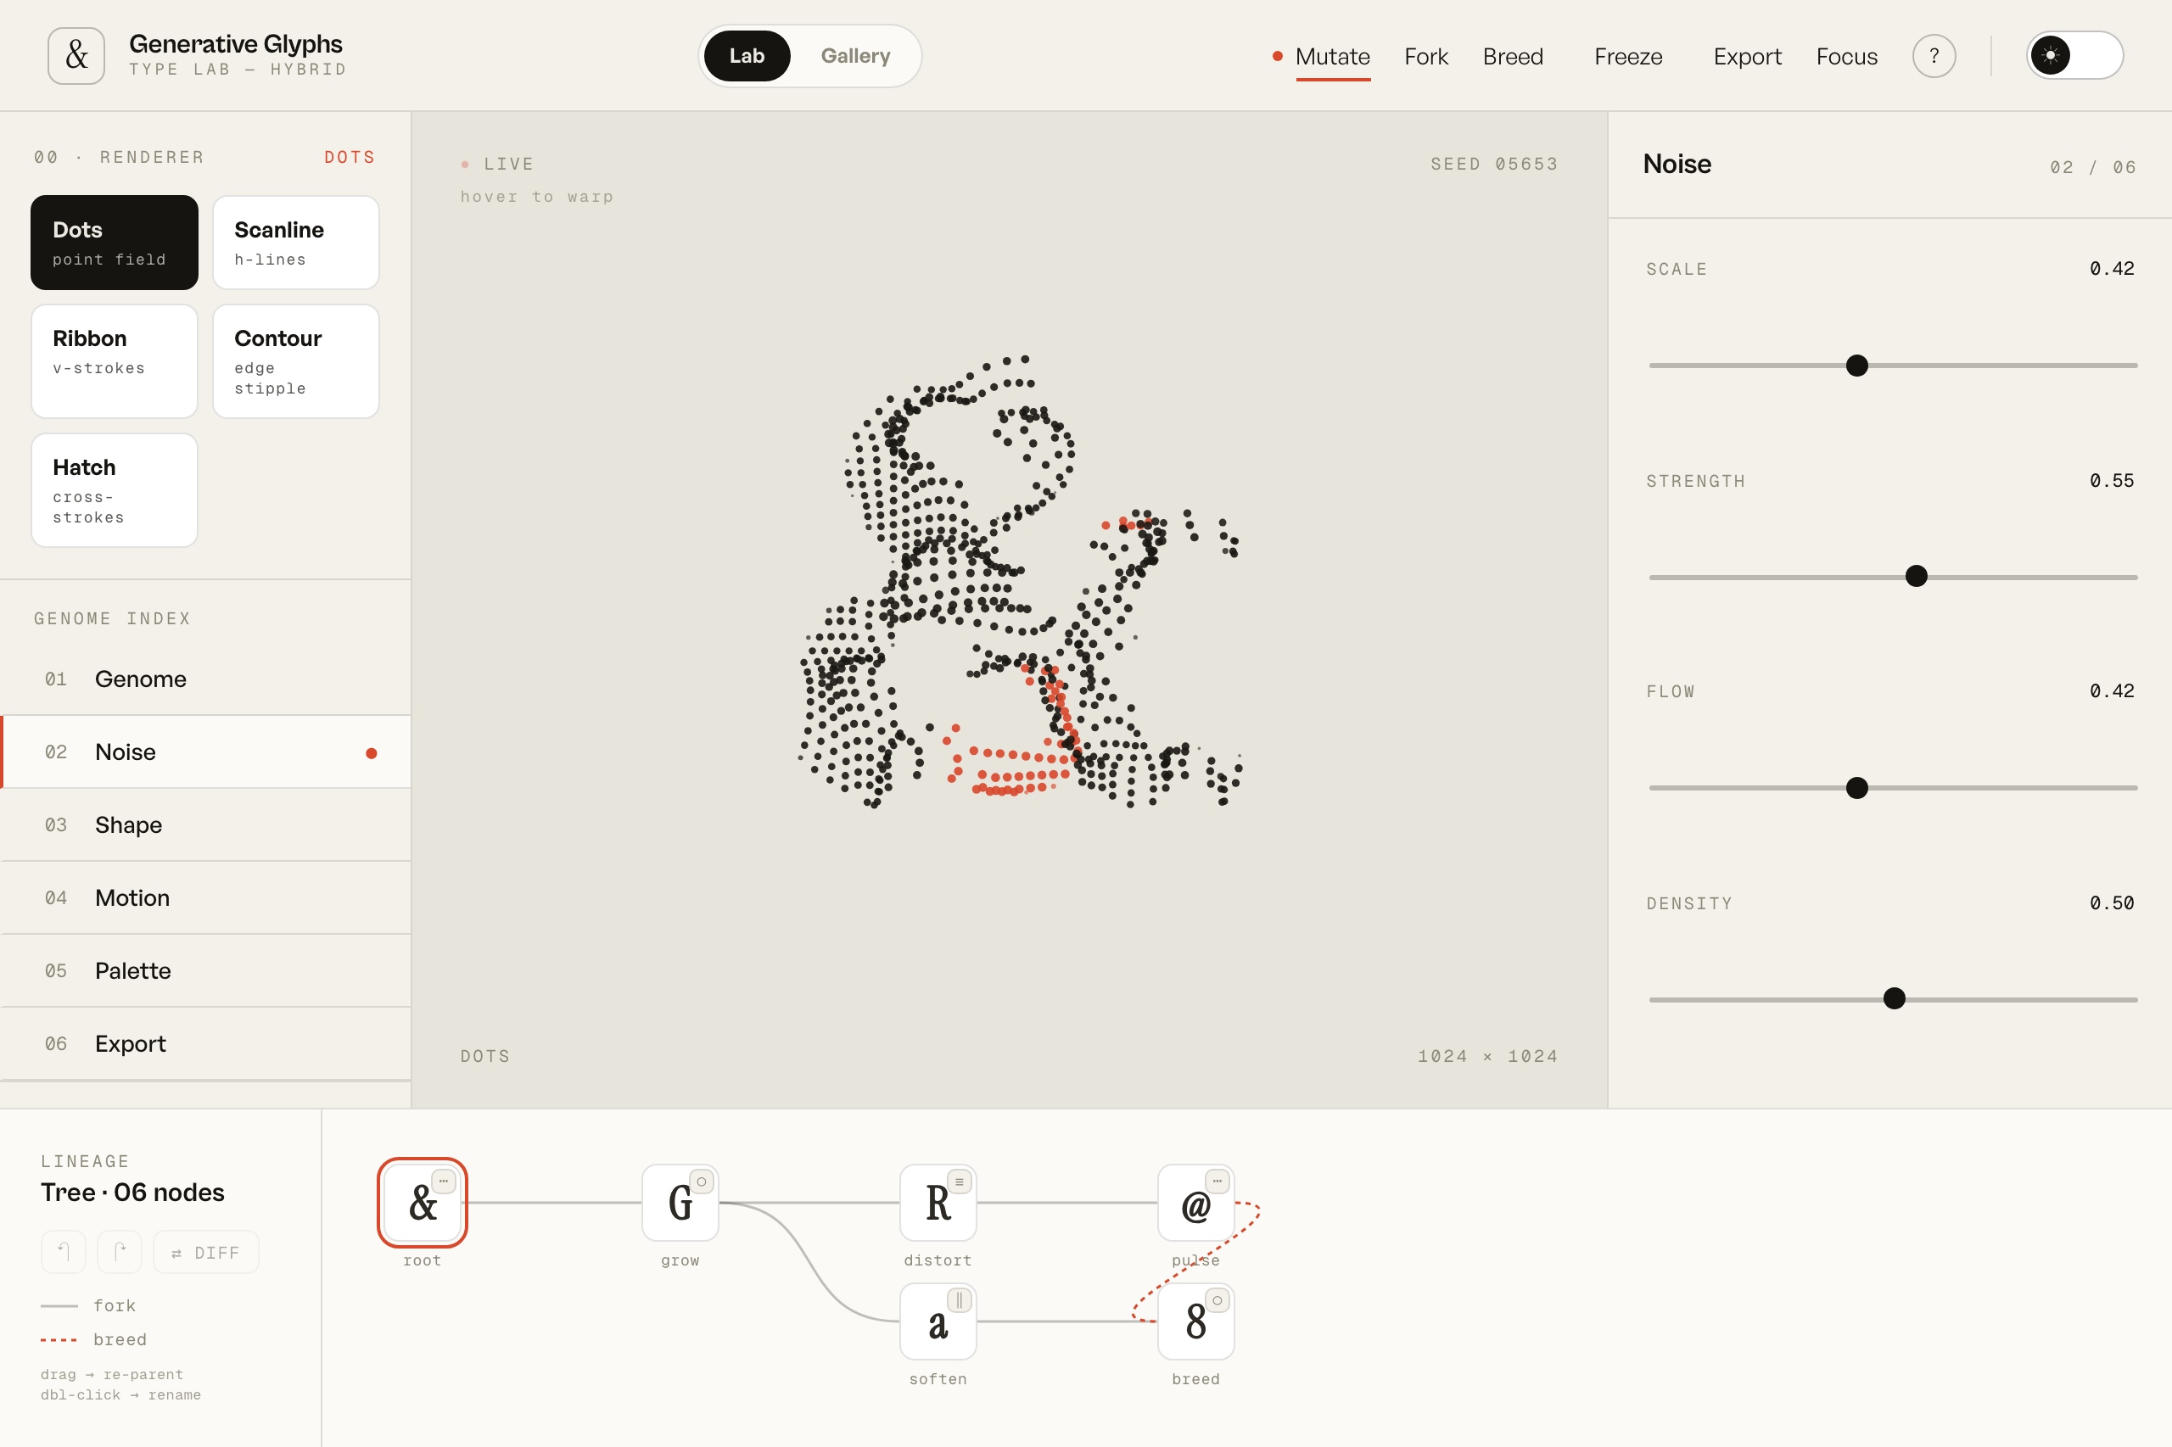Click the circle badge on grow node
Image resolution: width=2172 pixels, height=1447 pixels.
coord(702,1182)
